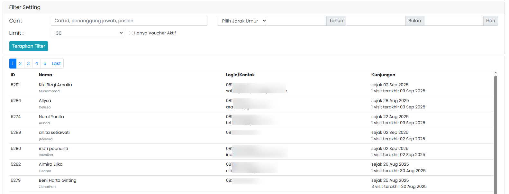Image resolution: width=509 pixels, height=194 pixels.
Task: Click the search field for id, penanggung jawab
Action: pyautogui.click(x=129, y=21)
